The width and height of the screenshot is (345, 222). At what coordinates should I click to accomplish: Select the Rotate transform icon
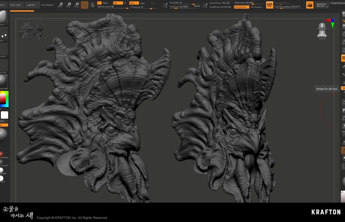(x=77, y=5)
